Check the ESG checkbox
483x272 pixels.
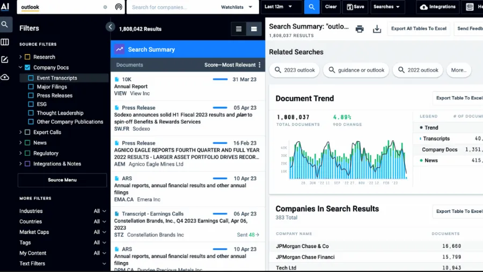(x=31, y=104)
